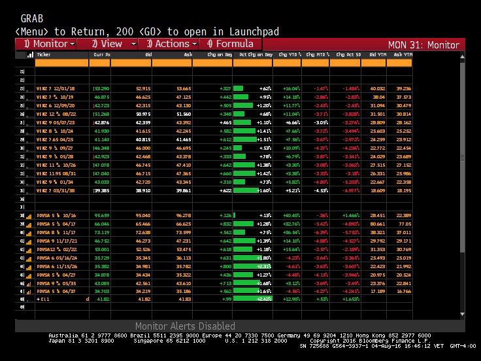Click the Bid YTM value 80.661
Viewport: 481px width, 361px height.
[x=378, y=224]
